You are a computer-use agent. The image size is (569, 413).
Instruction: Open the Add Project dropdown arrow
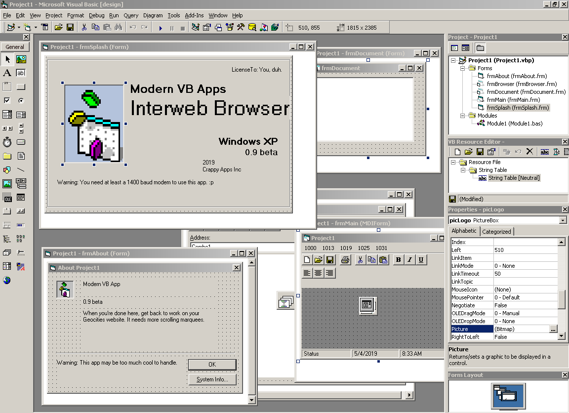point(19,27)
